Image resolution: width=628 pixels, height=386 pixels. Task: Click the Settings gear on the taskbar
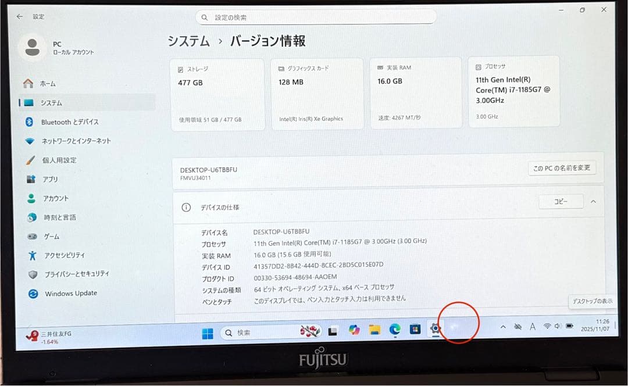pyautogui.click(x=435, y=329)
